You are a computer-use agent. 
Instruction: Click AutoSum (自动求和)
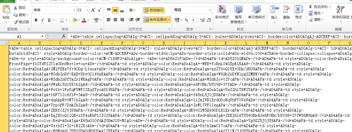318,7
